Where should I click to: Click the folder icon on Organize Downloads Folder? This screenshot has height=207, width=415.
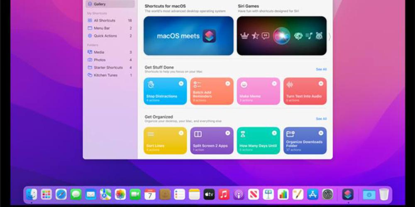(x=290, y=134)
